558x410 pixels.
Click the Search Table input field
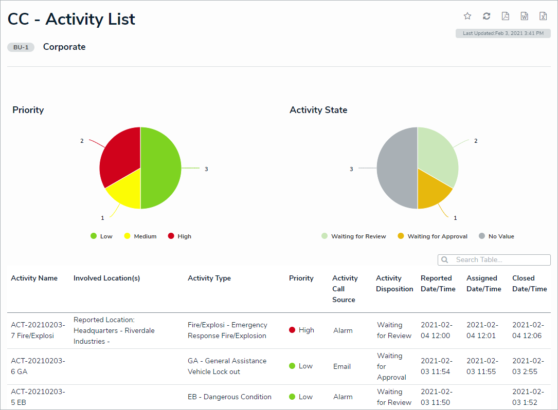[499, 260]
